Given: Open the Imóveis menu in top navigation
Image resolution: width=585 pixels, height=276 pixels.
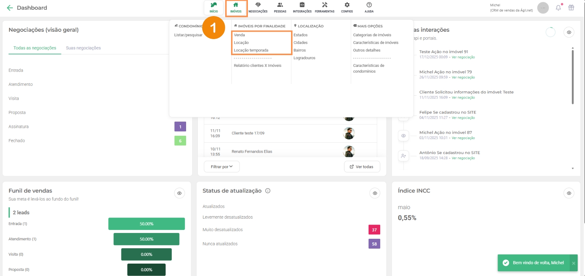Looking at the screenshot, I should (x=236, y=7).
